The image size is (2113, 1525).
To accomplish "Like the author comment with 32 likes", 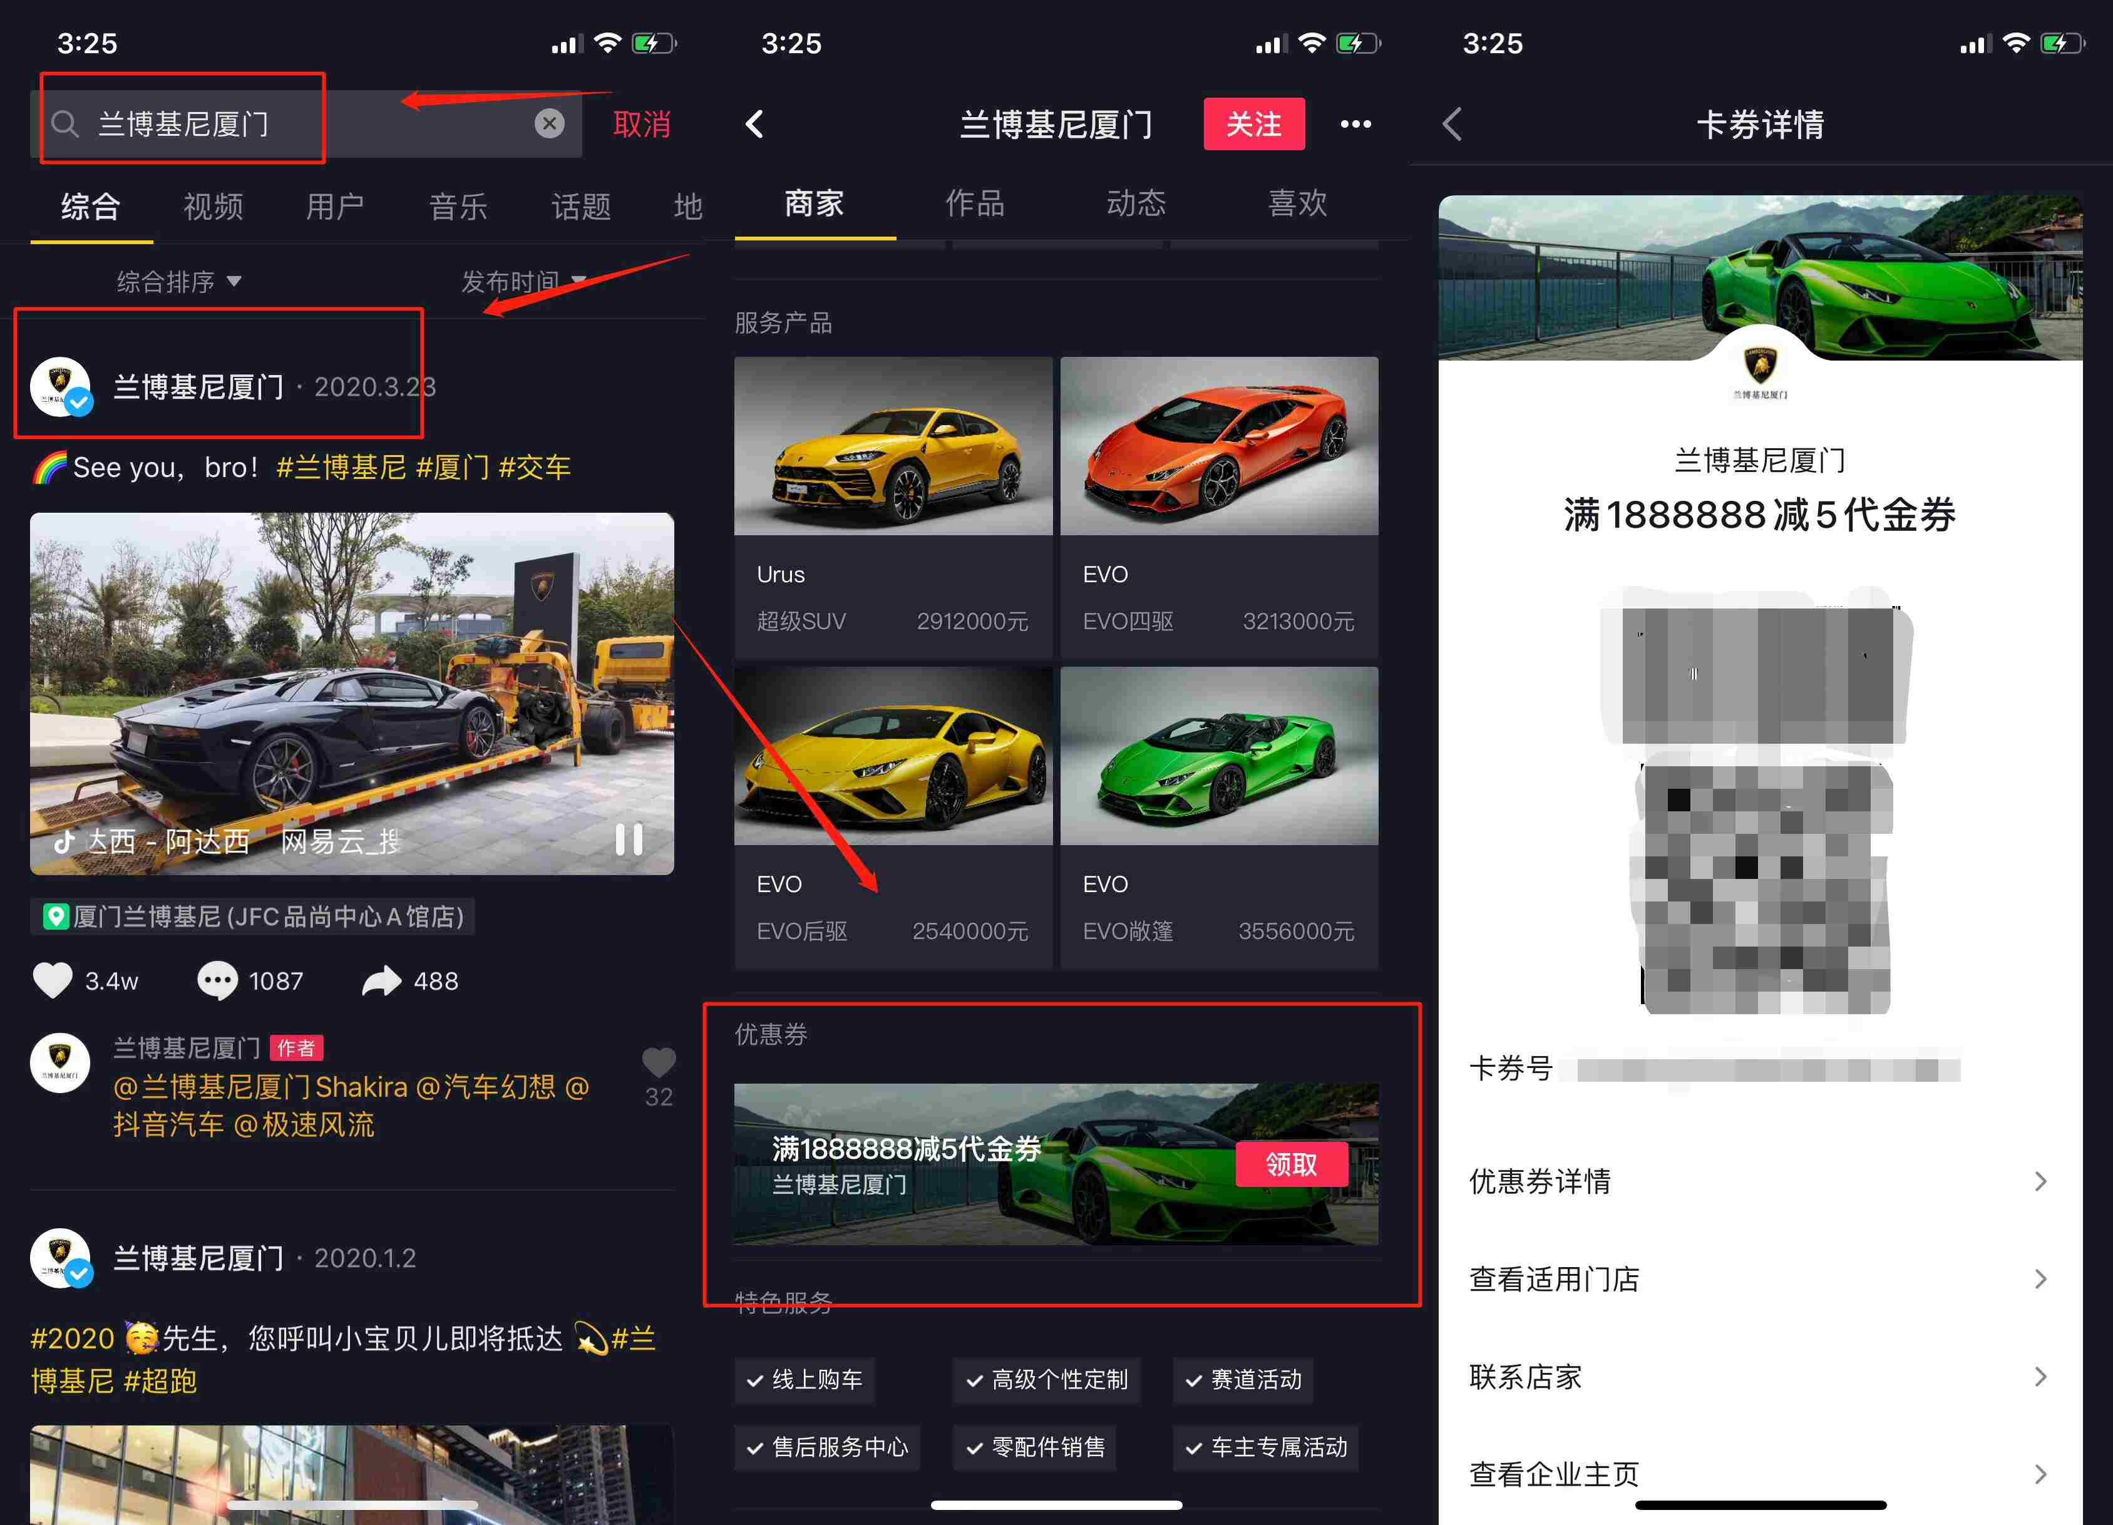I will pyautogui.click(x=659, y=1062).
